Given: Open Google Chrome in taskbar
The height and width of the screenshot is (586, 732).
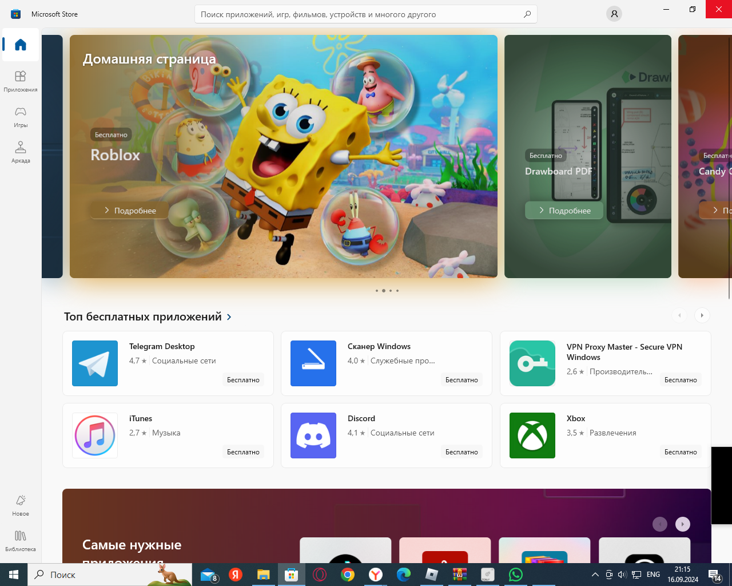Looking at the screenshot, I should (347, 575).
